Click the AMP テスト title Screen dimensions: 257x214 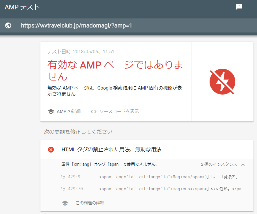click(22, 7)
